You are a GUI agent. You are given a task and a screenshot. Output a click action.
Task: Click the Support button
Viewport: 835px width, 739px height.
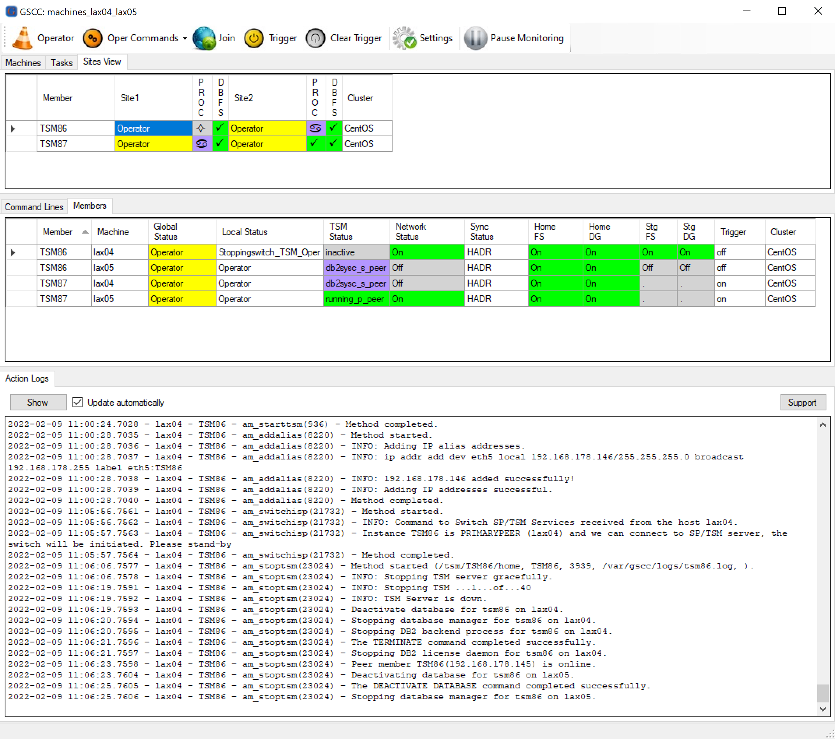coord(801,401)
